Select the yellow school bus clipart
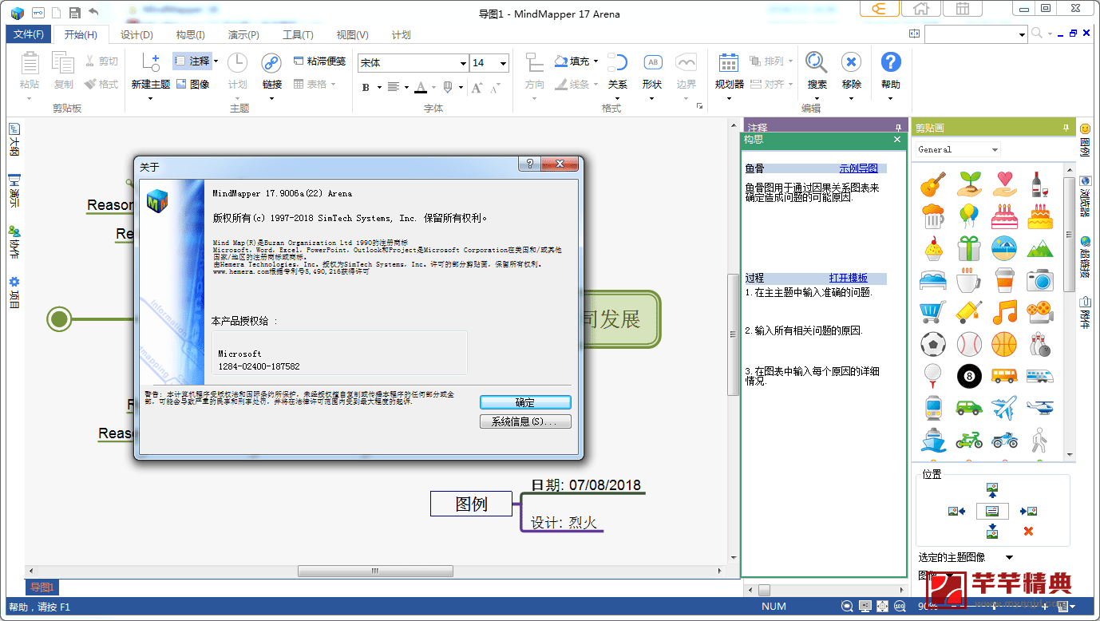1100x621 pixels. pos(1004,375)
